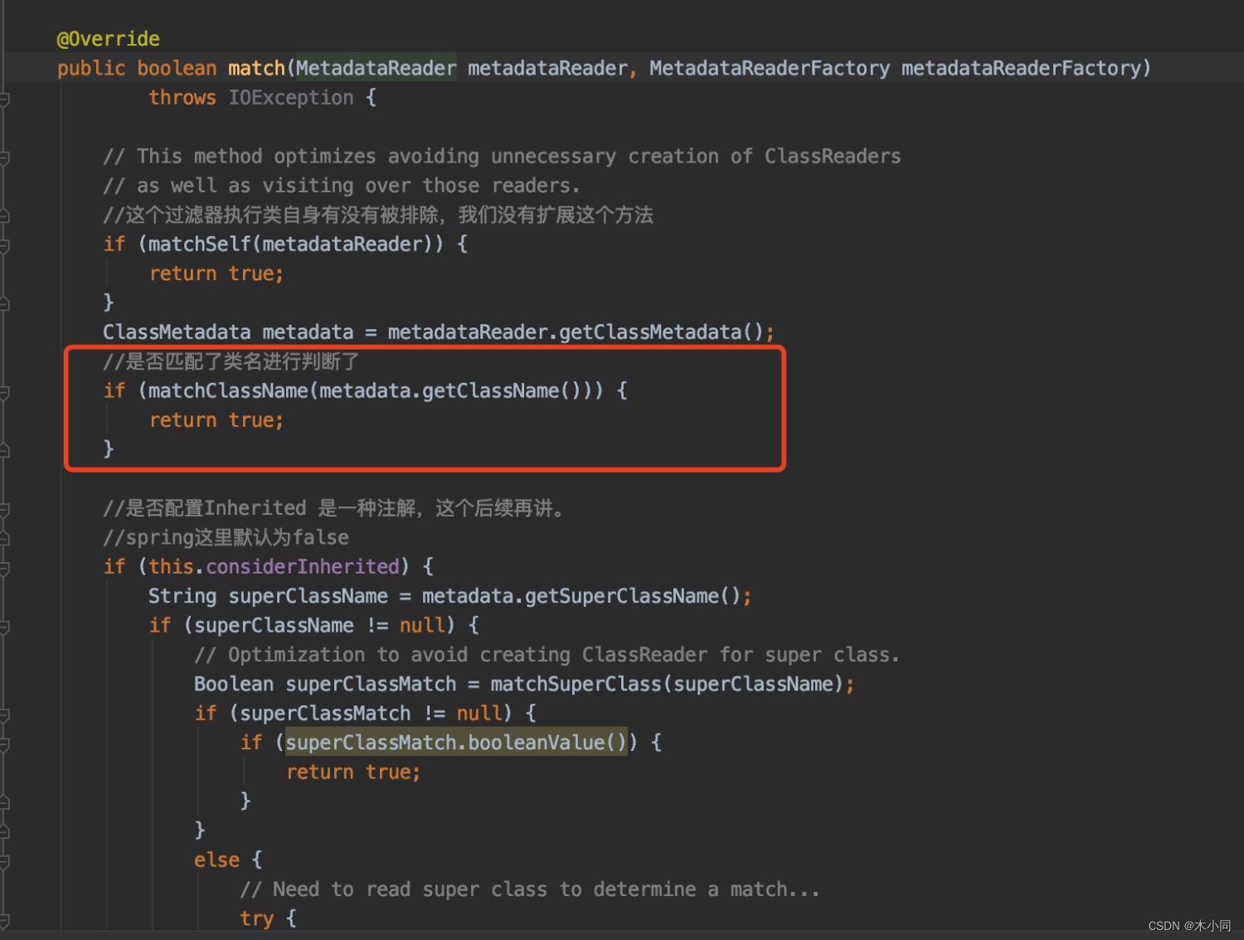The width and height of the screenshot is (1244, 940).
Task: Click the IOException exception type
Action: pyautogui.click(x=291, y=98)
